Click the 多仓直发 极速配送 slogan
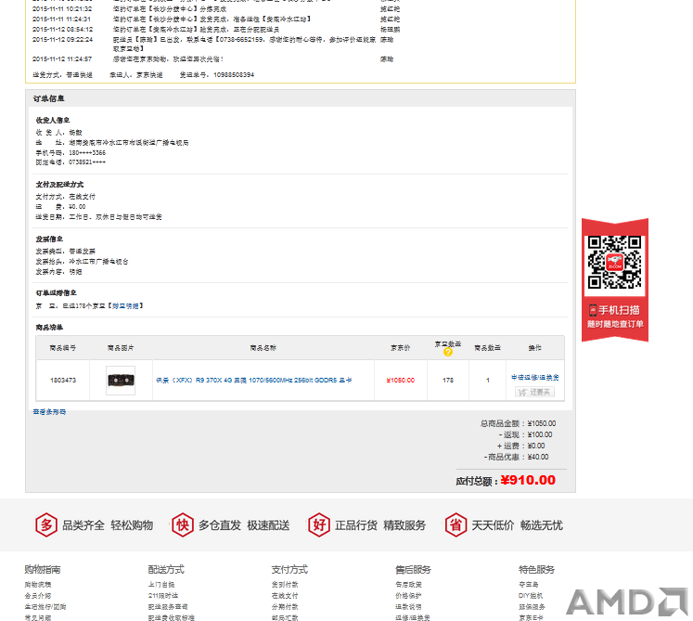The image size is (693, 621). [x=244, y=525]
